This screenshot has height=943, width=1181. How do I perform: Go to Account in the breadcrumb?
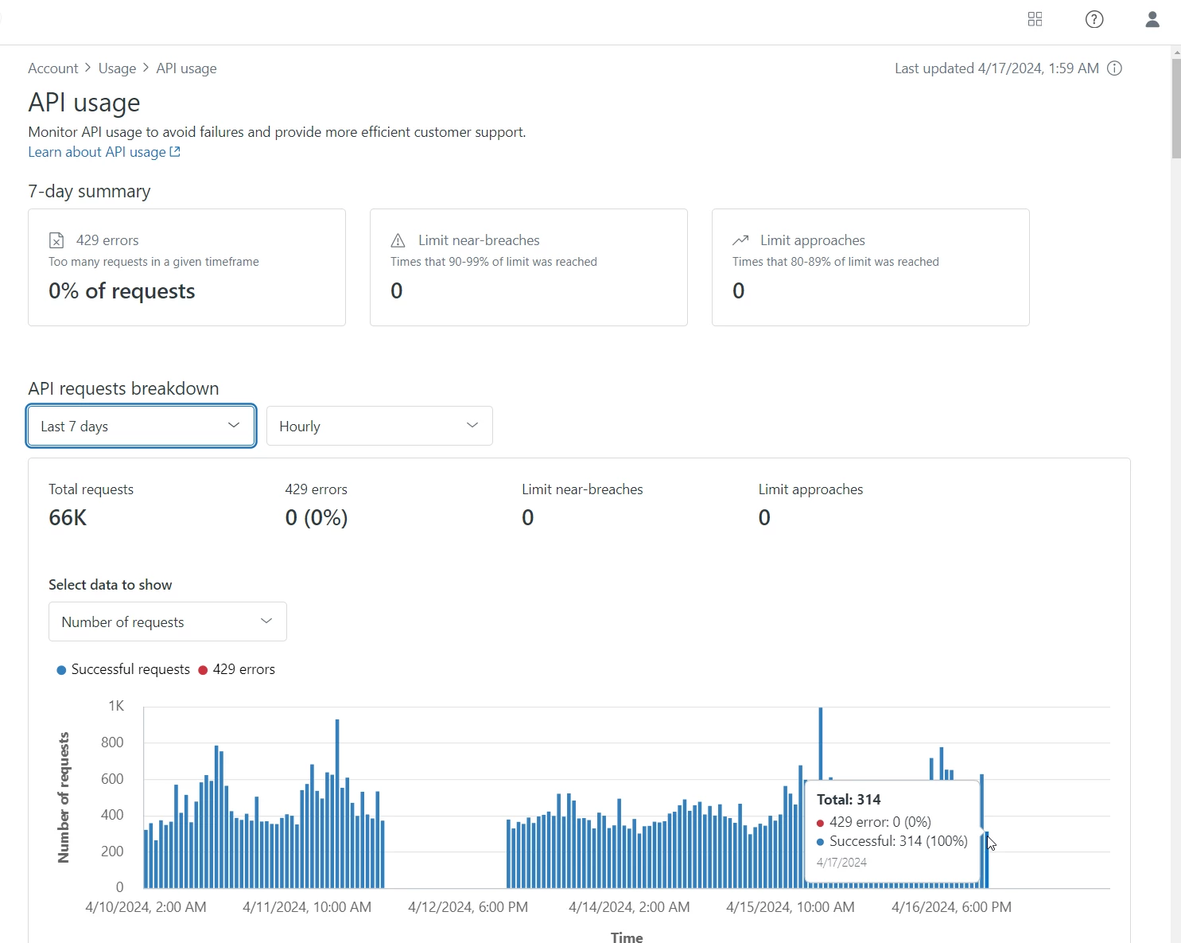coord(53,68)
